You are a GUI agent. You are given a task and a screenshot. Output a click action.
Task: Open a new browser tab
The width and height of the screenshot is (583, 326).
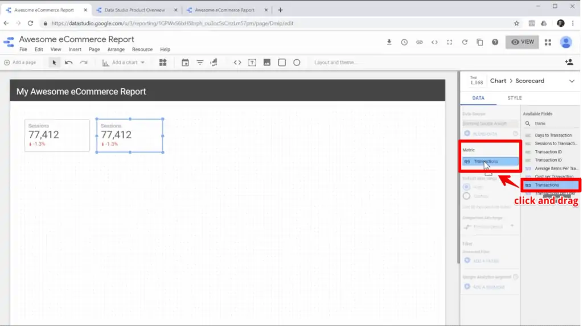280,10
